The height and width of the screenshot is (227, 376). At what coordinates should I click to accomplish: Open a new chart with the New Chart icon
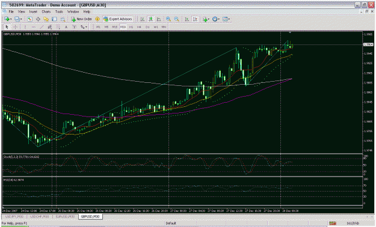7,19
